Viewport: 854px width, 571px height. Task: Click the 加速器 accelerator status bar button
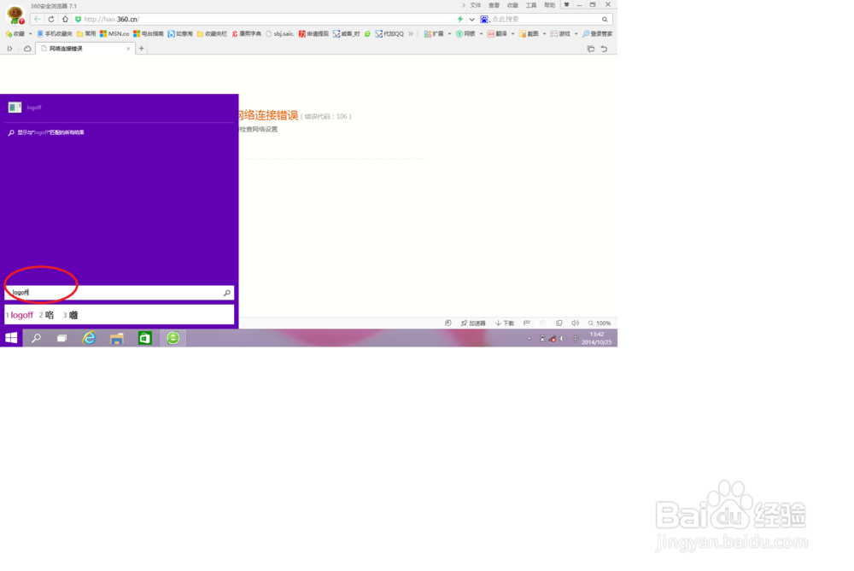(x=473, y=323)
